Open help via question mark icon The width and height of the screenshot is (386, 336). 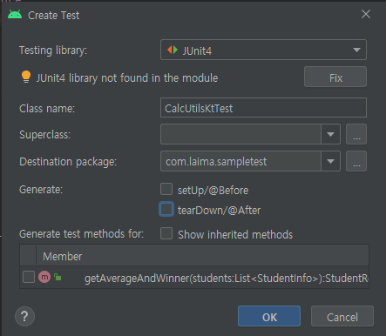coord(24,316)
